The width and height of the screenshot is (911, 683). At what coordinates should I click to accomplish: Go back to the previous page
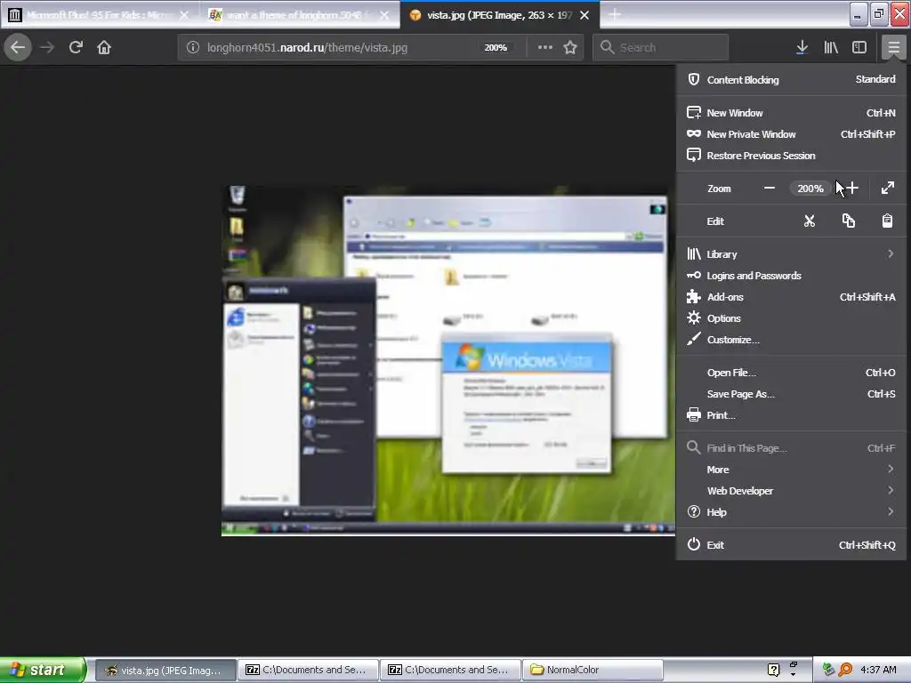pyautogui.click(x=18, y=47)
